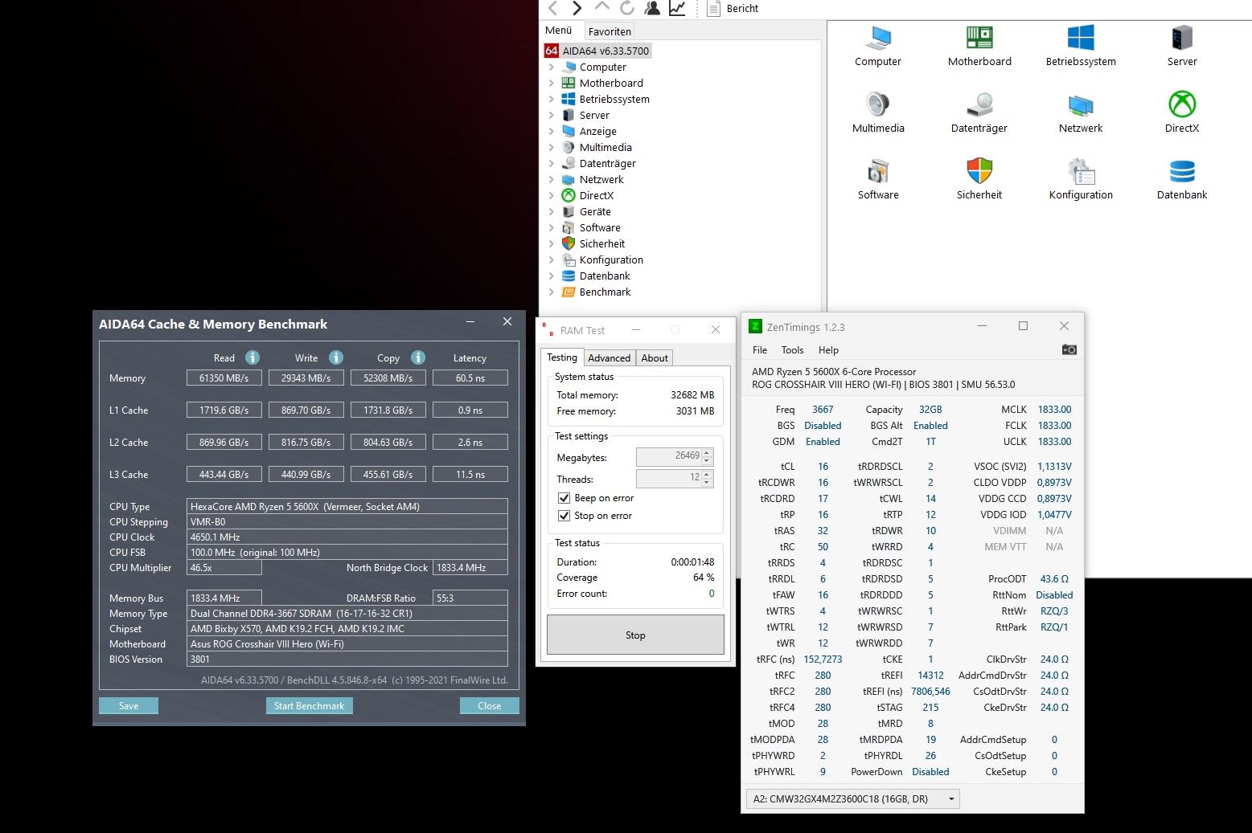Open the Betriebssystem icon in main pane
Image resolution: width=1252 pixels, height=833 pixels.
coord(1081,38)
